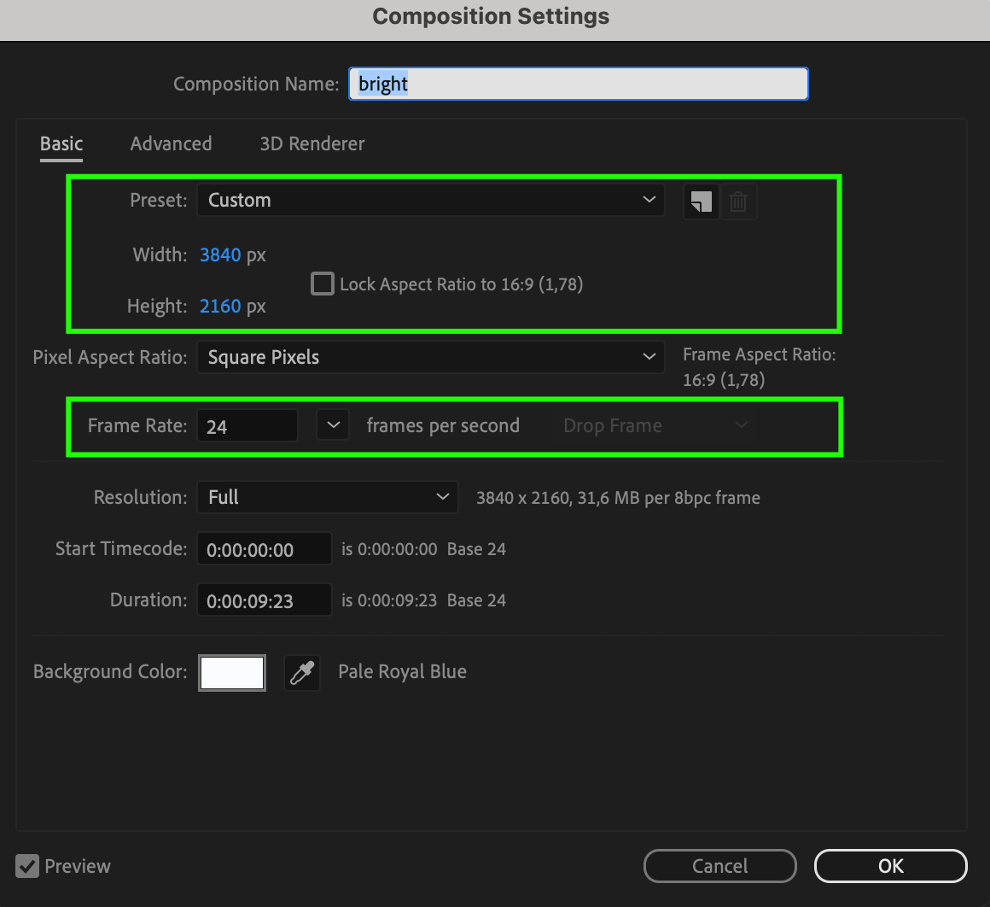Open the Background Color swatch

pos(232,673)
